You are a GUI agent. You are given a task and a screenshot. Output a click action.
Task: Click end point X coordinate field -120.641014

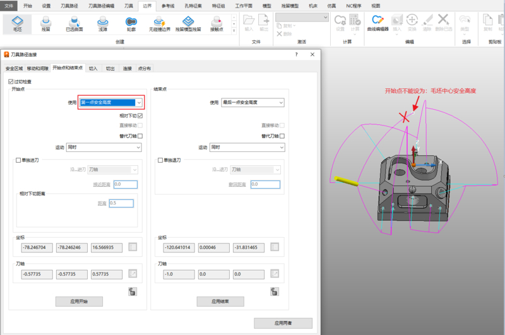[x=179, y=247]
